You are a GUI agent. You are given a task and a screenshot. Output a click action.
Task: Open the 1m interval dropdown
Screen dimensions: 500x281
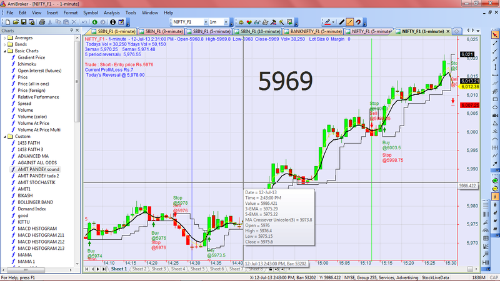[226, 22]
